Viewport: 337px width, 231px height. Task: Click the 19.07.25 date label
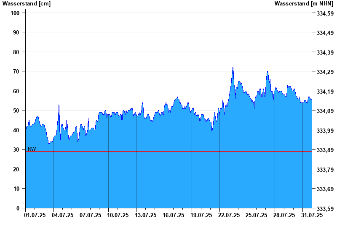tap(201, 215)
